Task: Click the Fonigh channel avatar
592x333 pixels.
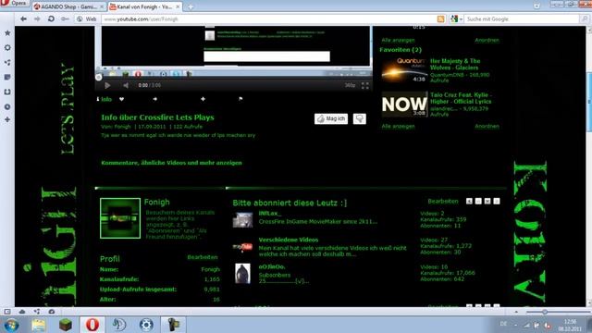Action: [x=120, y=218]
